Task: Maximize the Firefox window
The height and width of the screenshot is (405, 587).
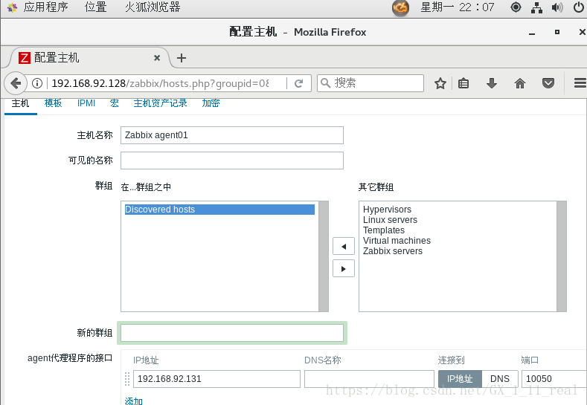Action: pyautogui.click(x=557, y=32)
